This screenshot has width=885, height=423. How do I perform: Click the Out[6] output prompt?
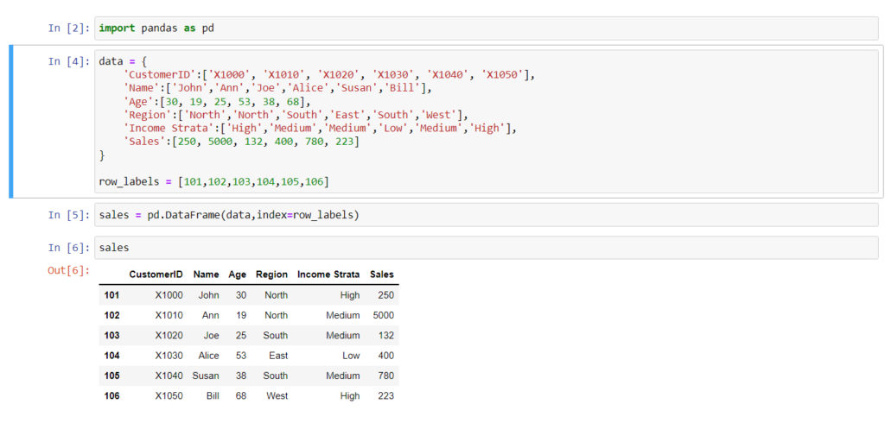[68, 271]
